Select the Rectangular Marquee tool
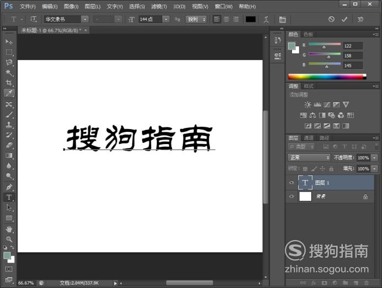 click(9, 52)
